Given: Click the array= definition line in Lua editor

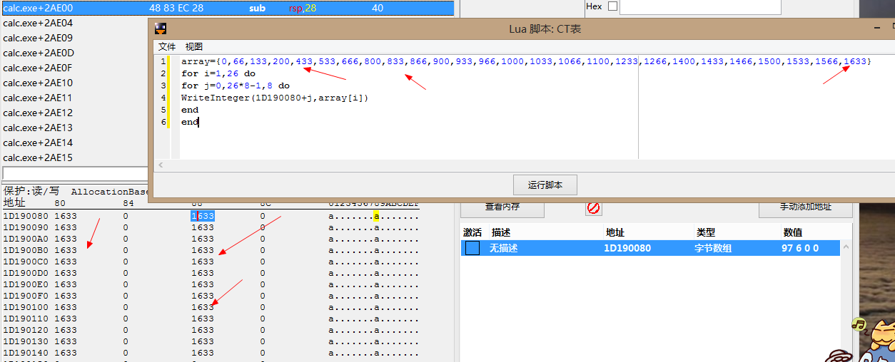Looking at the screenshot, I should point(526,61).
